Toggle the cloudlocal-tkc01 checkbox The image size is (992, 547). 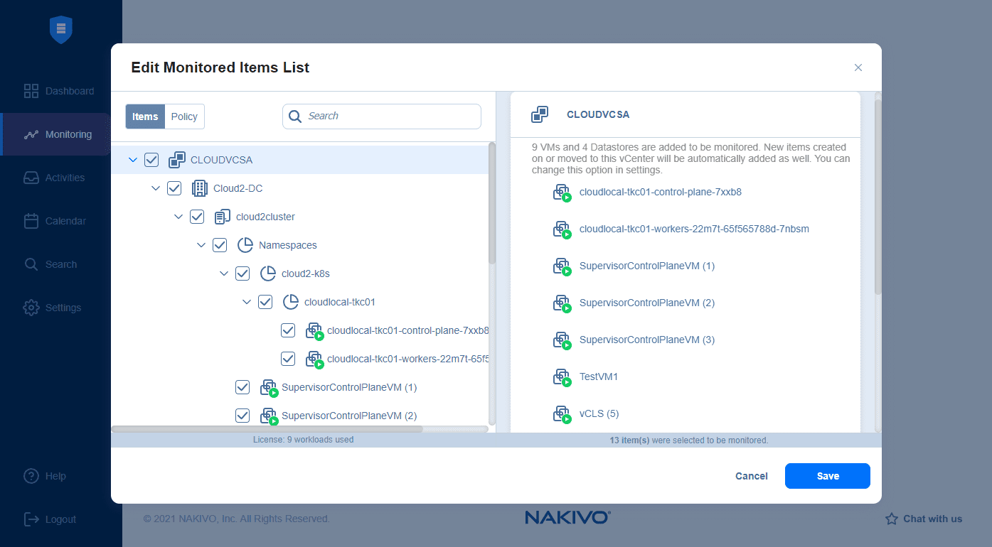(x=265, y=302)
